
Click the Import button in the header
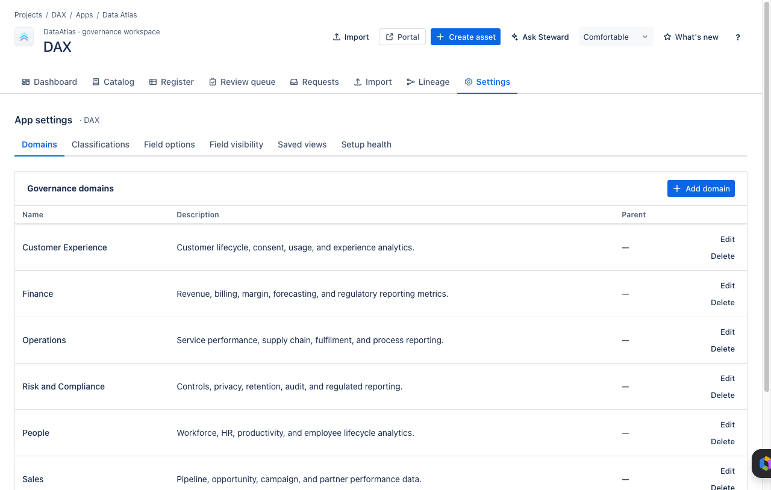[x=351, y=37]
